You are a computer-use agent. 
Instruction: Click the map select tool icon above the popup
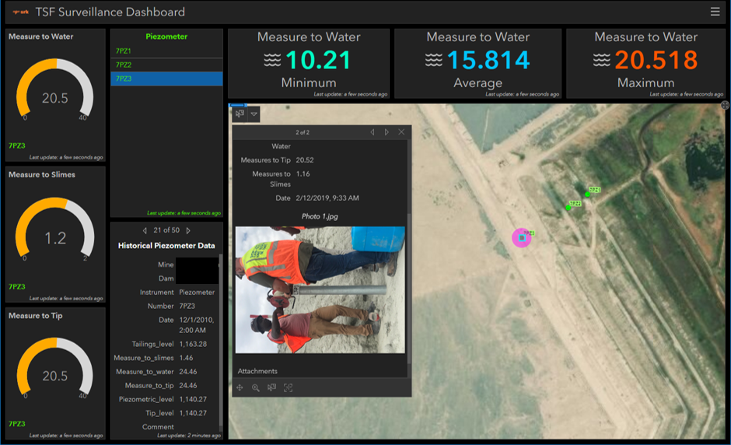tap(240, 114)
